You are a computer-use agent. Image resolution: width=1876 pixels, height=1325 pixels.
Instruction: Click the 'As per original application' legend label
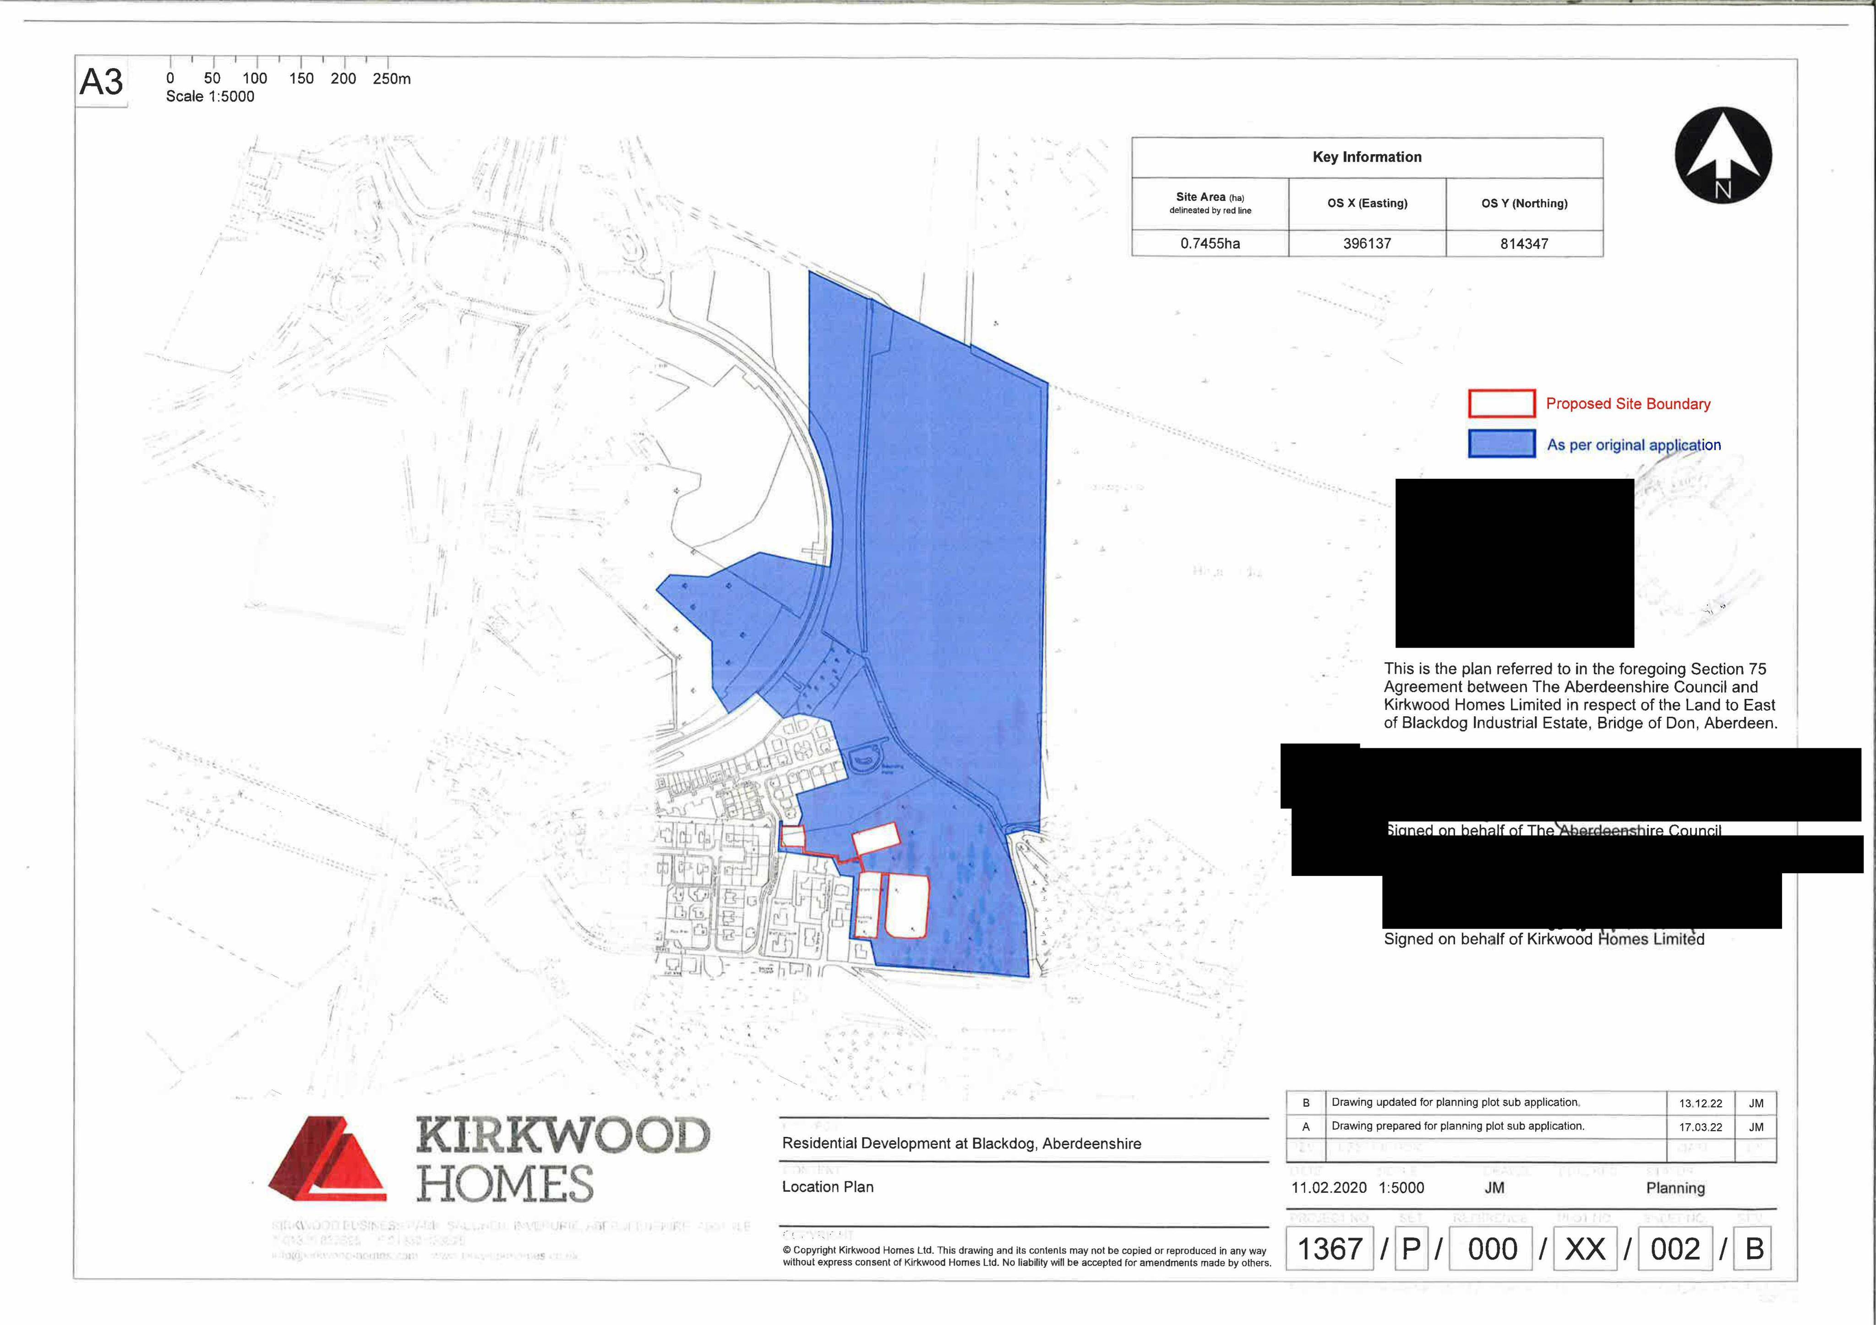click(x=1633, y=445)
